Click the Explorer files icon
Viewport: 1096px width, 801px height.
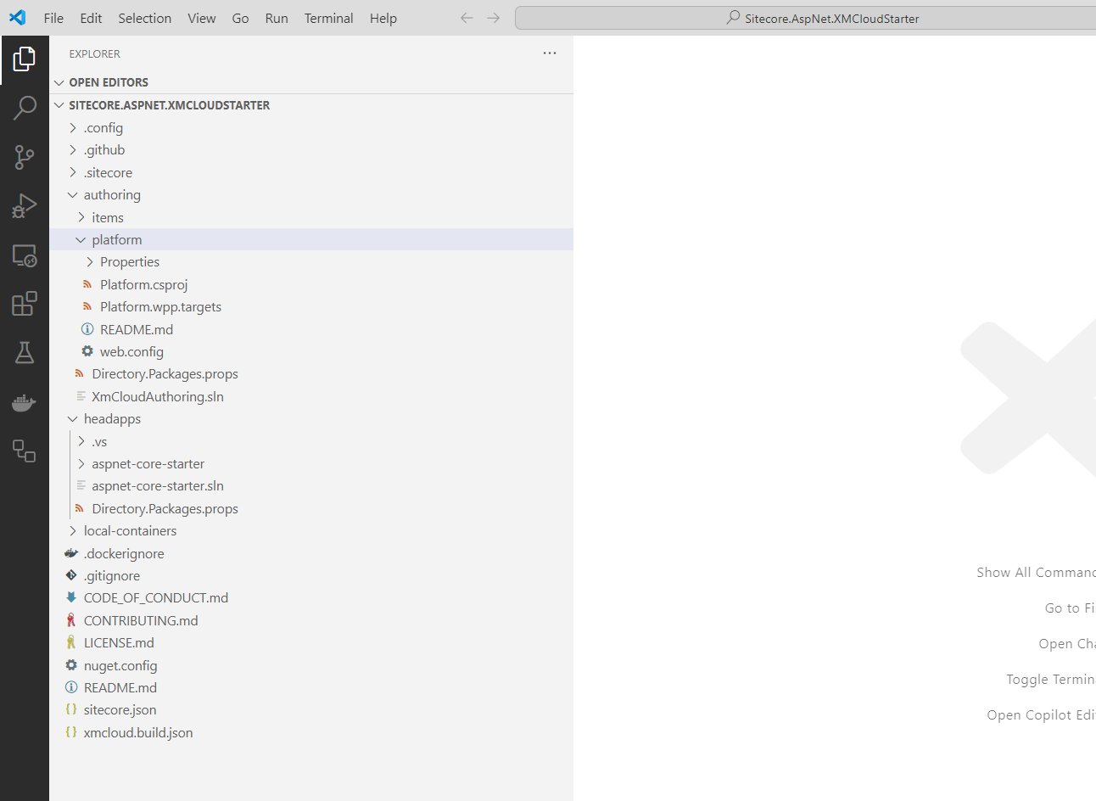25,59
